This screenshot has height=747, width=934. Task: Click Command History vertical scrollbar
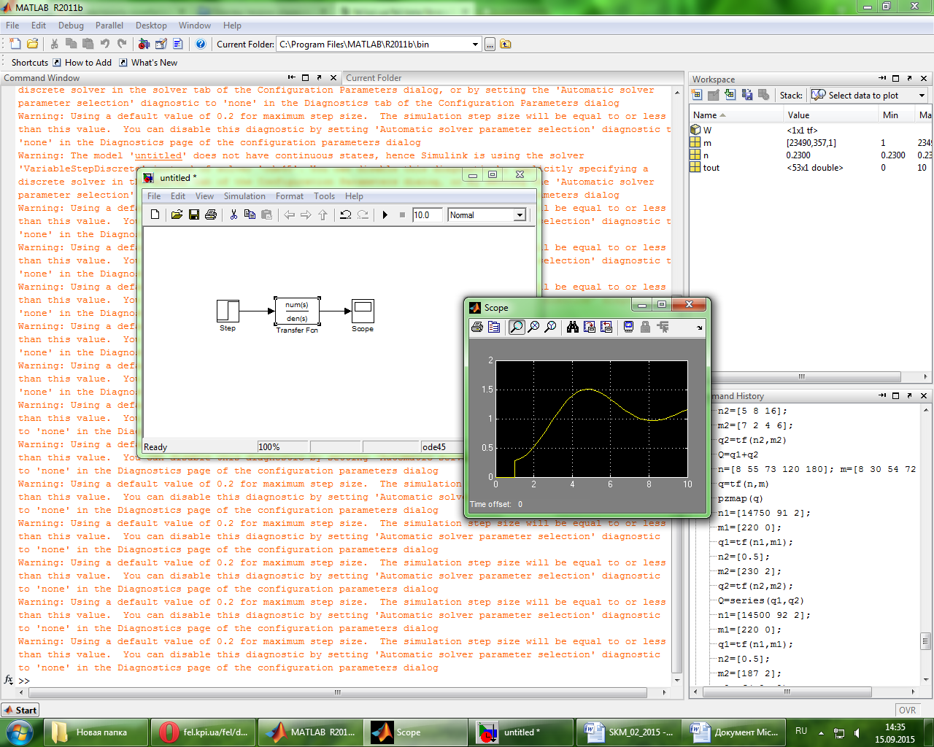coord(925,641)
